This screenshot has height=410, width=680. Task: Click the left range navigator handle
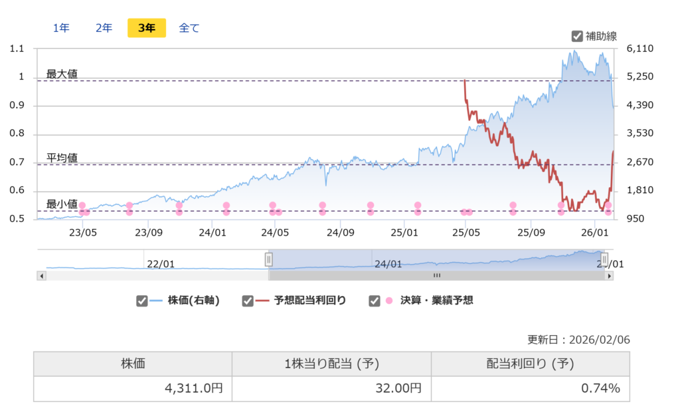(269, 259)
